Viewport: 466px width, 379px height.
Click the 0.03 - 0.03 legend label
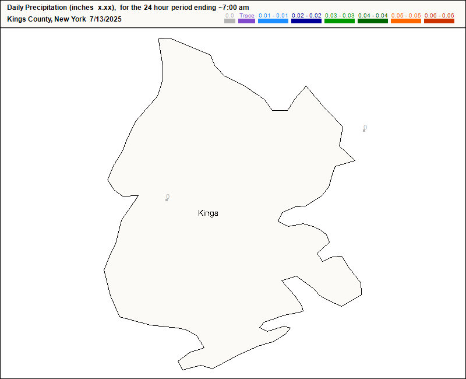click(340, 16)
